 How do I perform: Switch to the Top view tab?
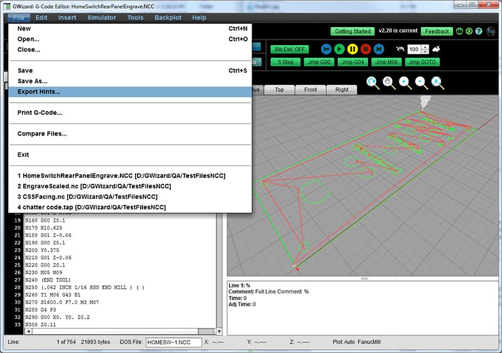coord(279,90)
